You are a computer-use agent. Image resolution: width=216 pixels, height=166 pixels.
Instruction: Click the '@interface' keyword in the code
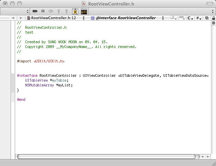tap(27, 75)
